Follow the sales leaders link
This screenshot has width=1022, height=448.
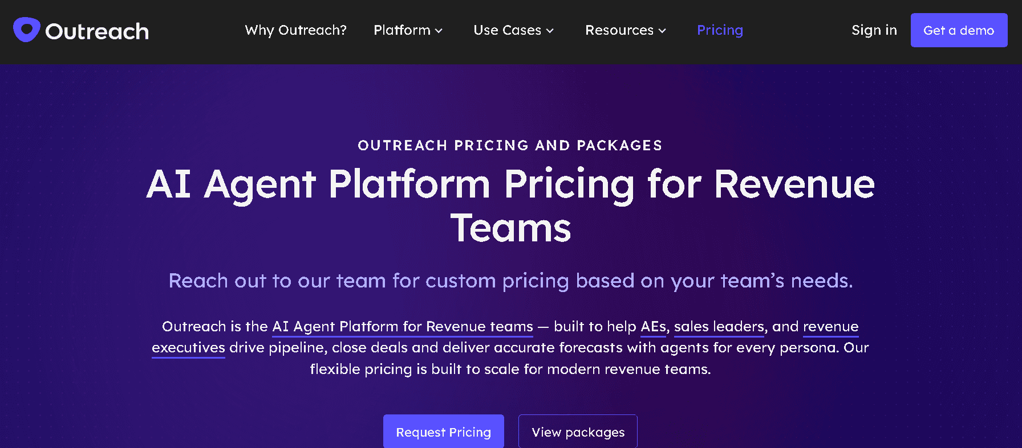click(719, 327)
